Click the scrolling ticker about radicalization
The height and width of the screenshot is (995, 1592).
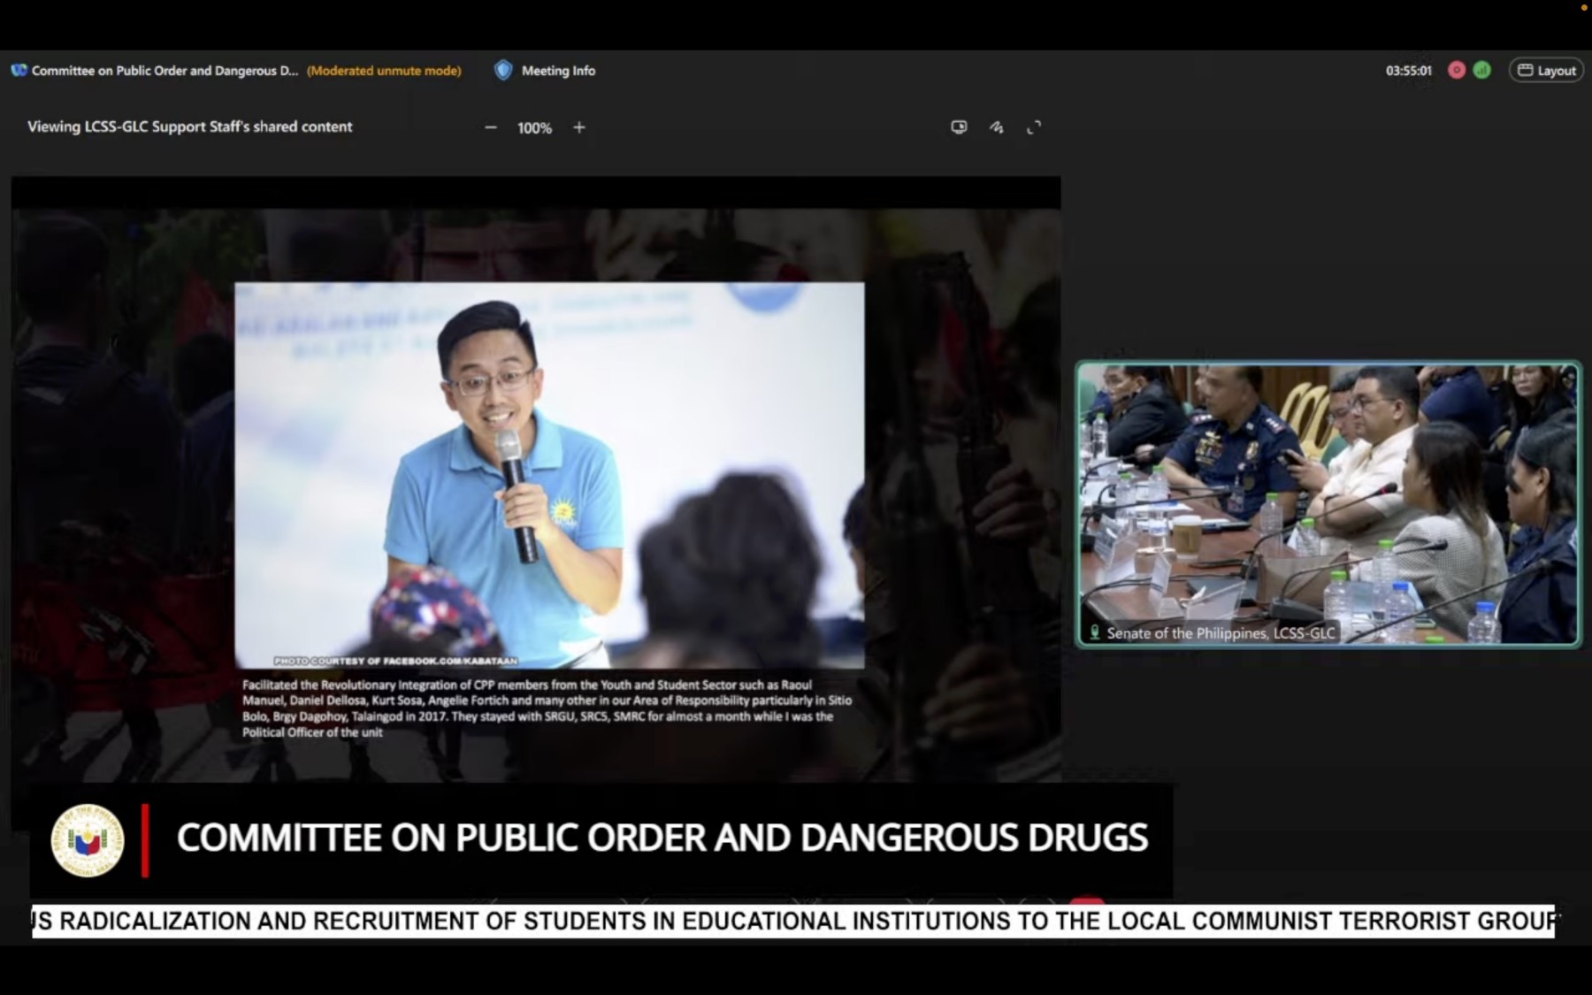click(x=793, y=921)
